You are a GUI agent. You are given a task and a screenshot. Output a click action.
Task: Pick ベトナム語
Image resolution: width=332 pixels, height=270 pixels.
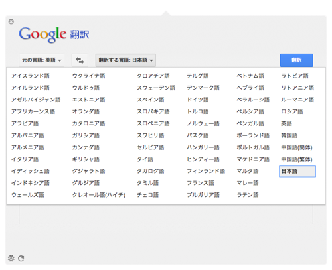250,76
